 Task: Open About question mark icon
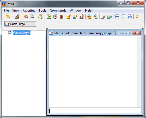click(137, 17)
